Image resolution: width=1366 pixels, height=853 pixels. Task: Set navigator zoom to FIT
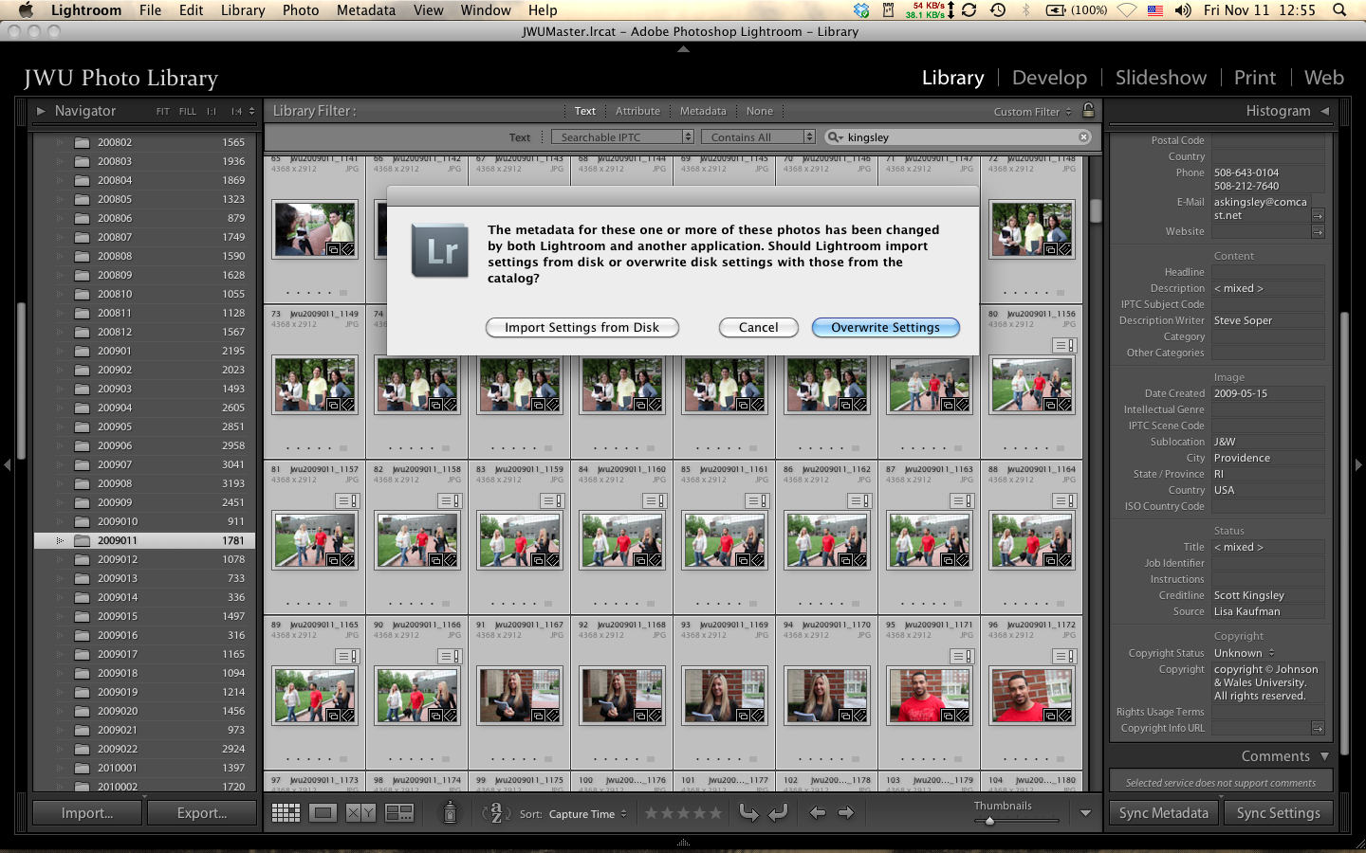[163, 111]
